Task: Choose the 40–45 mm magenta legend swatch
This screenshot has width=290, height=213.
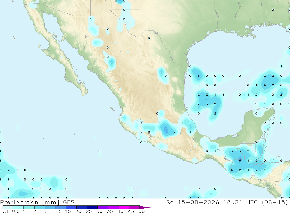Action: coord(124,207)
